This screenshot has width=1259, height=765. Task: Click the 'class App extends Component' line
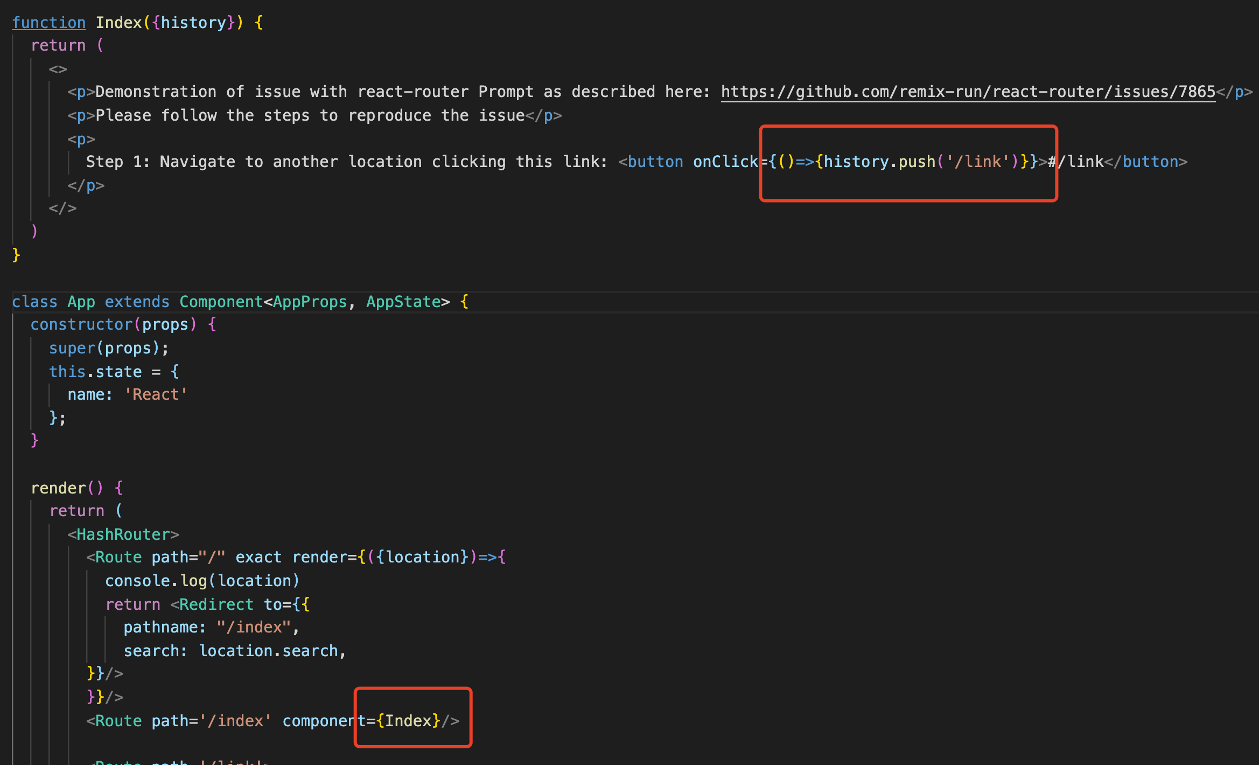click(137, 302)
